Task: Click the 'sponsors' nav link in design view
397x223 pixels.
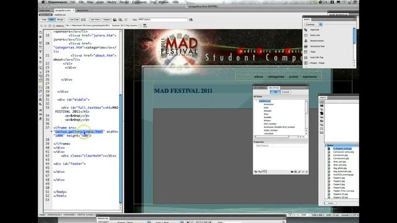Action: click(x=310, y=77)
